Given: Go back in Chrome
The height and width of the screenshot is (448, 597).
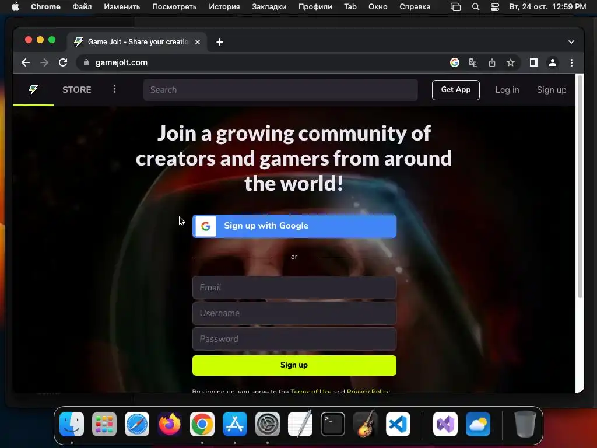Looking at the screenshot, I should tap(26, 62).
